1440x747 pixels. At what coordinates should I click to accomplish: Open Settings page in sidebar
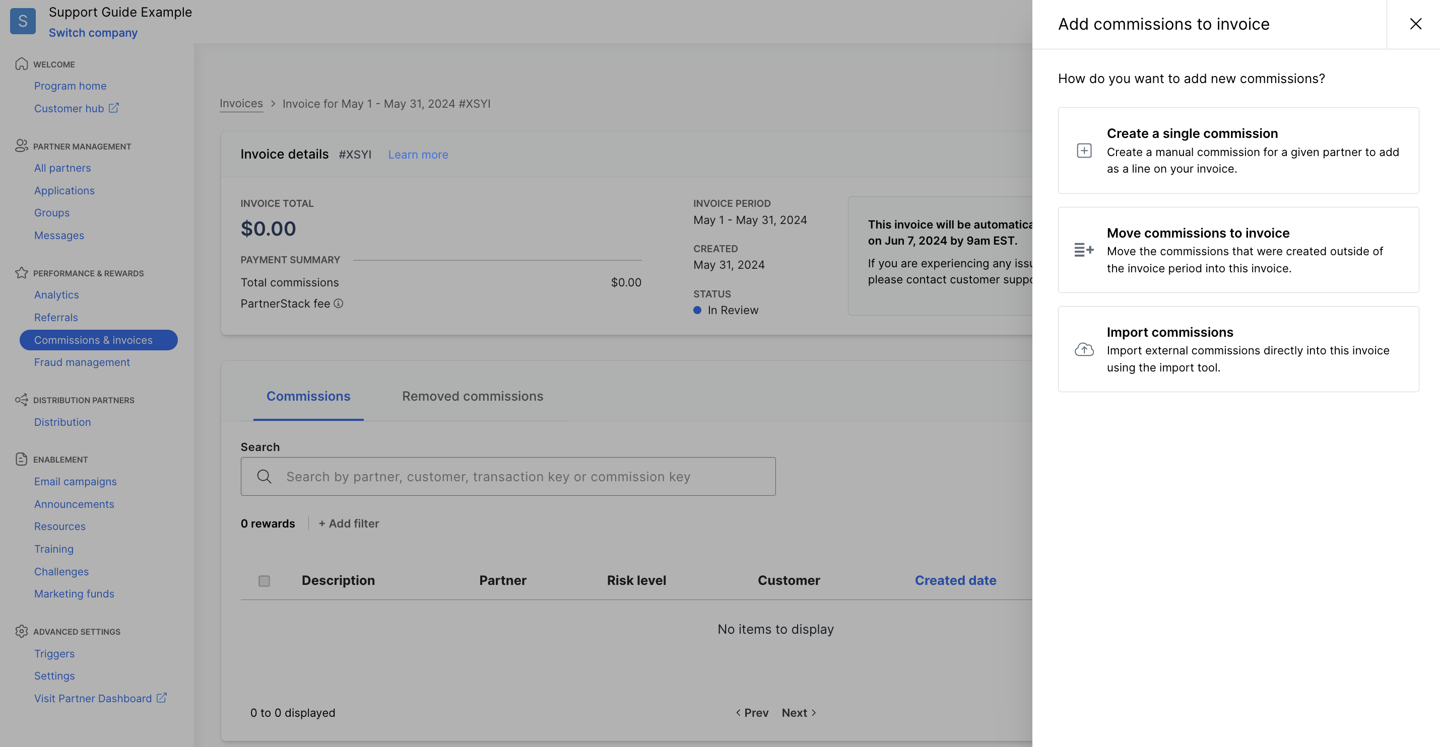click(x=54, y=676)
